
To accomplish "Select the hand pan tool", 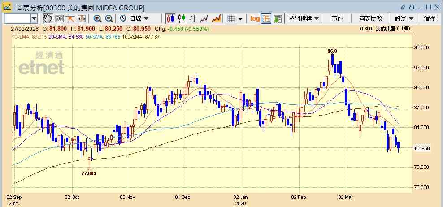I will tap(48, 19).
